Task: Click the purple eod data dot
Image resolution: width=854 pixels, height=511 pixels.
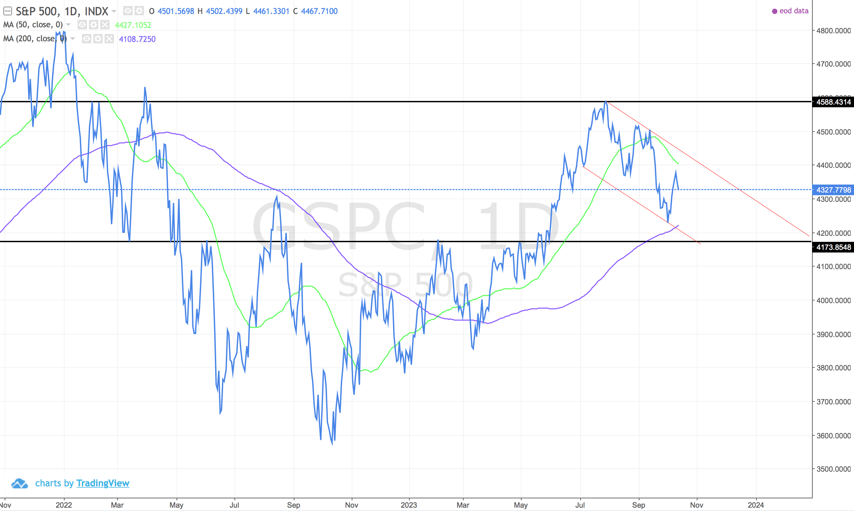Action: 774,11
